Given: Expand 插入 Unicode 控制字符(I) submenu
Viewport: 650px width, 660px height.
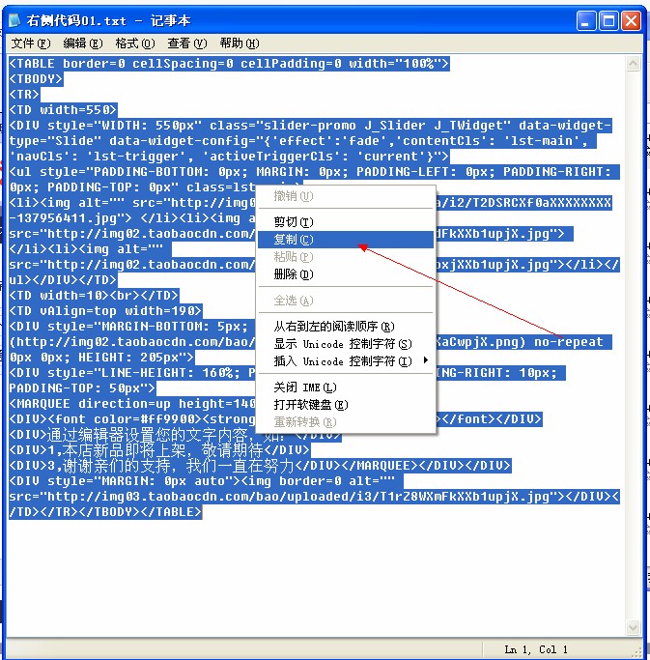Looking at the screenshot, I should click(346, 361).
